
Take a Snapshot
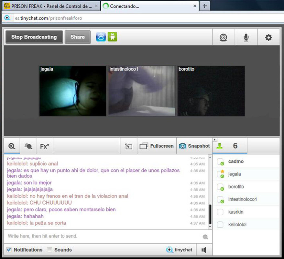point(194,146)
